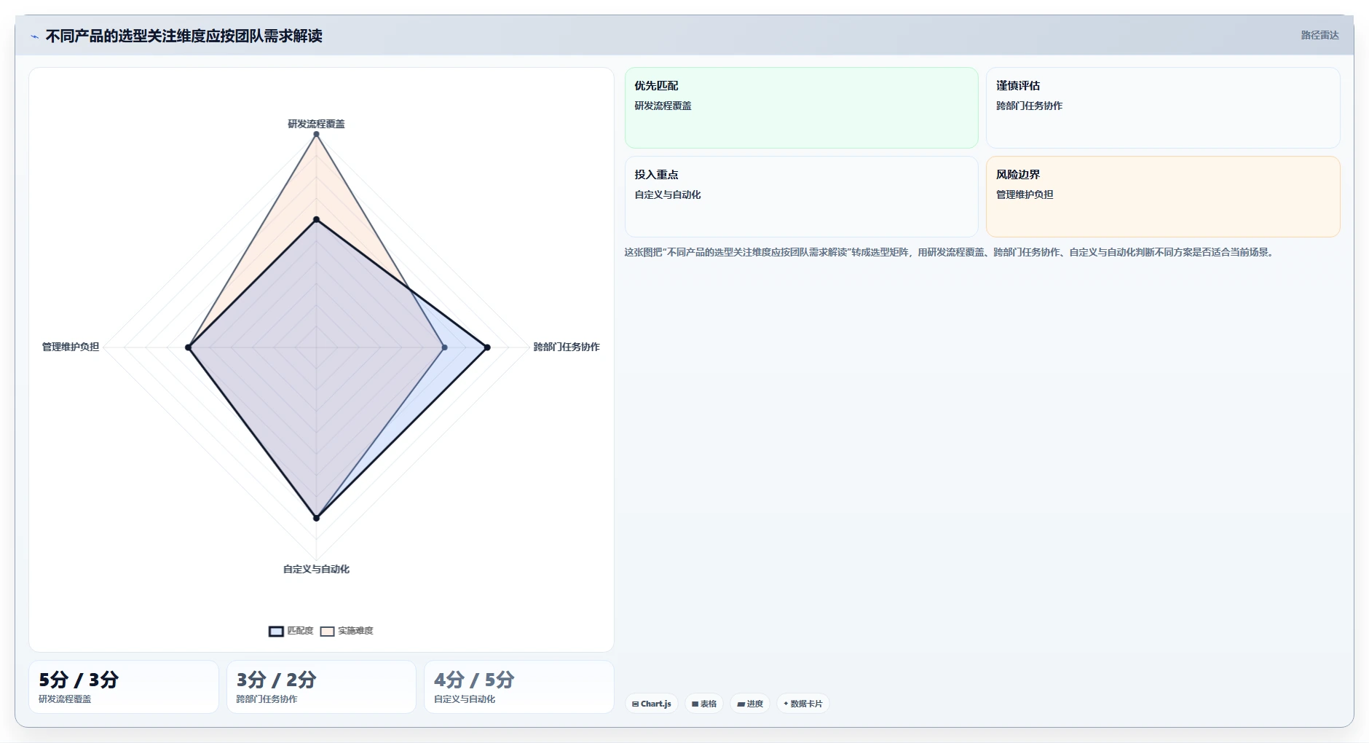Toggle the 实施难度 legend swatch

point(327,631)
